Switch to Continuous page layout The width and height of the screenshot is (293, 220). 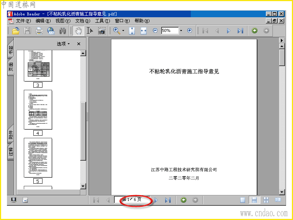pyautogui.click(x=254, y=200)
